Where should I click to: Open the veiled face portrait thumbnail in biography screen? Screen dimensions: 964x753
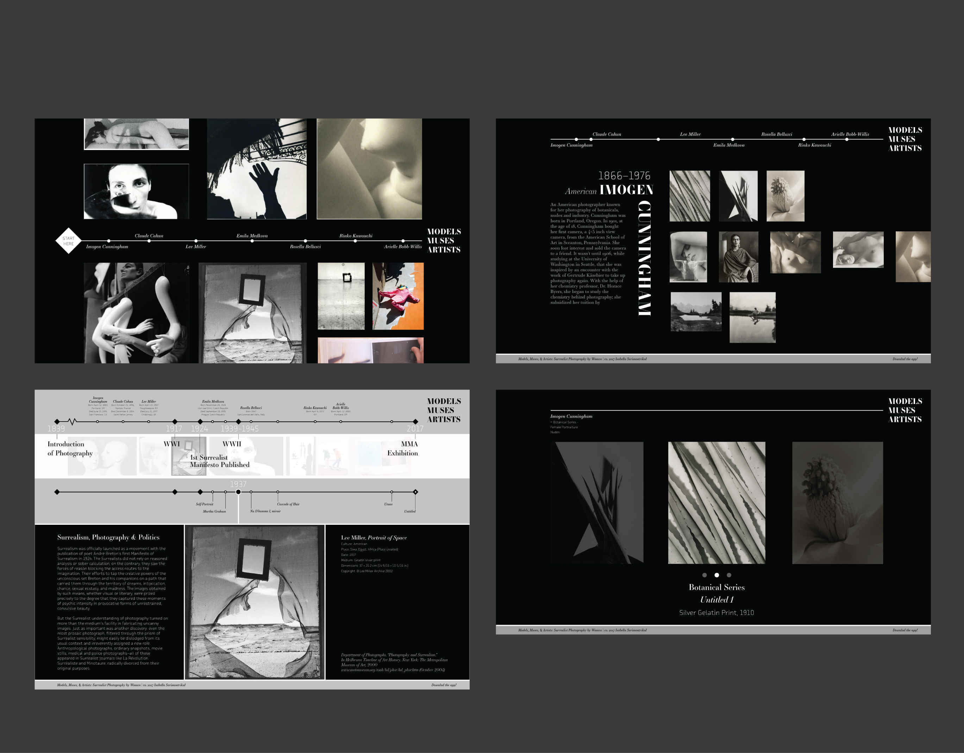point(688,257)
